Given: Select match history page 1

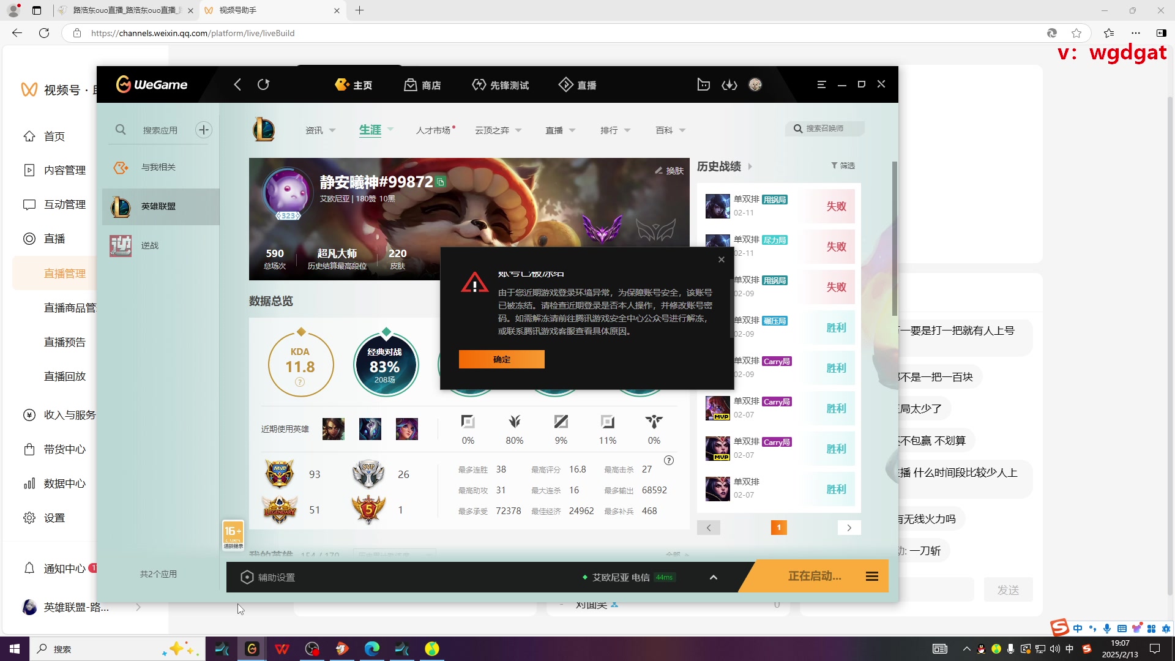Looking at the screenshot, I should [779, 528].
